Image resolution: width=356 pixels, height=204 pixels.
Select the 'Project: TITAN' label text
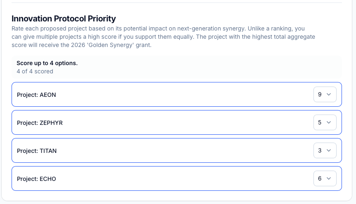(37, 151)
